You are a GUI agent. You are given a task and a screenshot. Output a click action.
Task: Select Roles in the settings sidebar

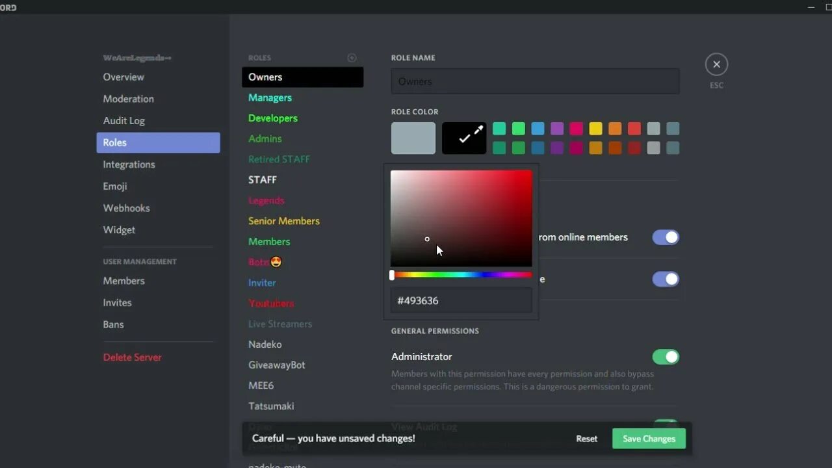158,142
